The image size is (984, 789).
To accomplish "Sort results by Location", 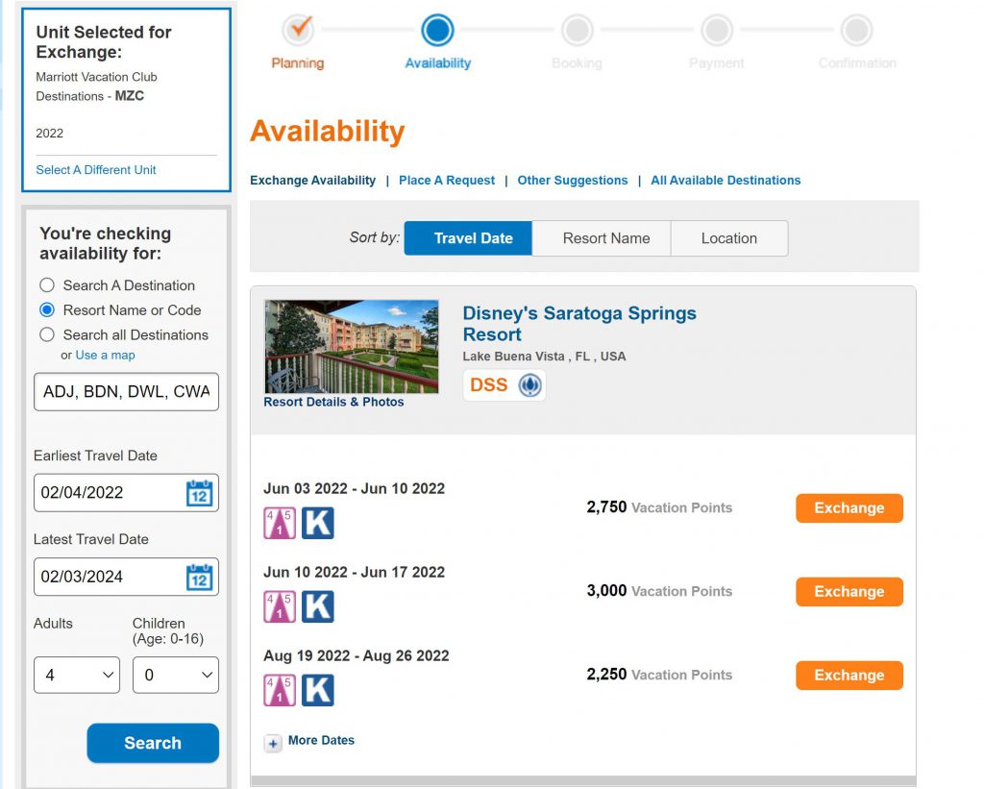I will click(728, 238).
